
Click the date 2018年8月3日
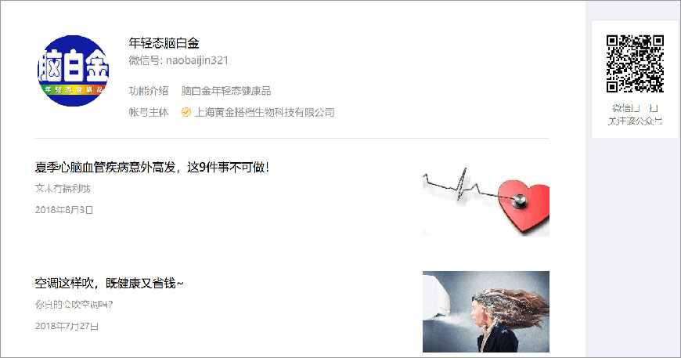pos(64,210)
